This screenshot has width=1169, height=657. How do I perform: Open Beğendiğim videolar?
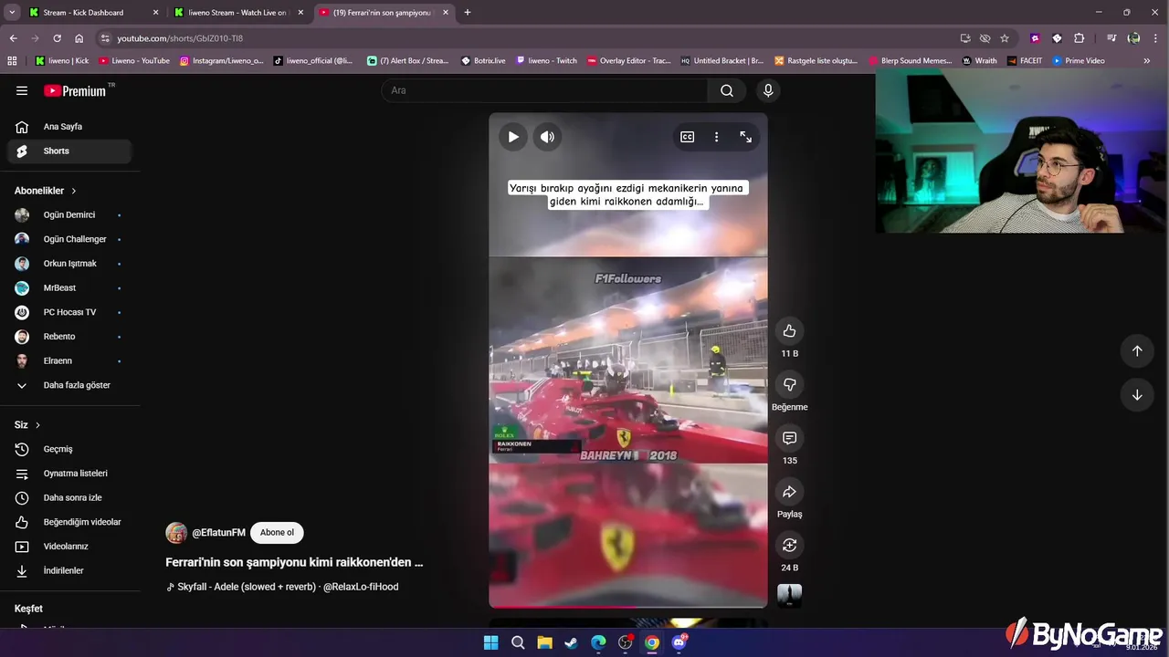[69, 522]
